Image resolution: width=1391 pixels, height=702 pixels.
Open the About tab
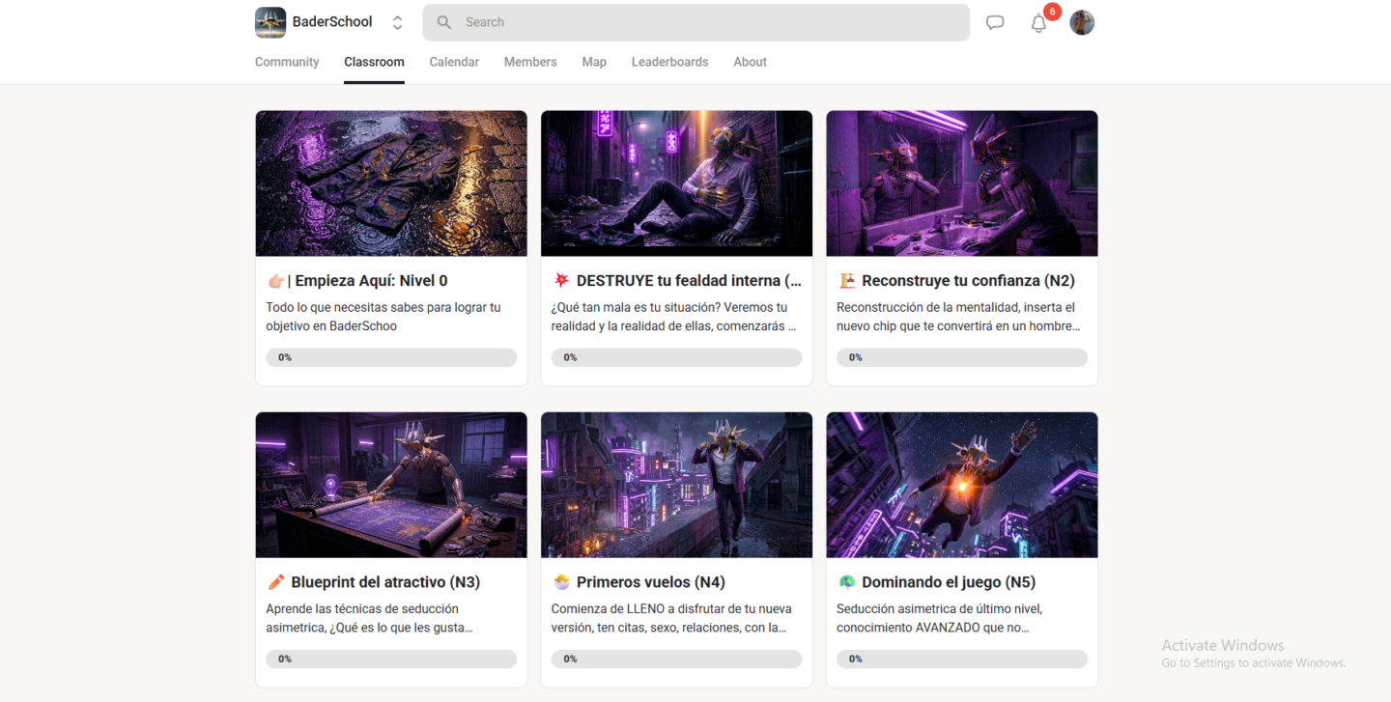(x=750, y=62)
